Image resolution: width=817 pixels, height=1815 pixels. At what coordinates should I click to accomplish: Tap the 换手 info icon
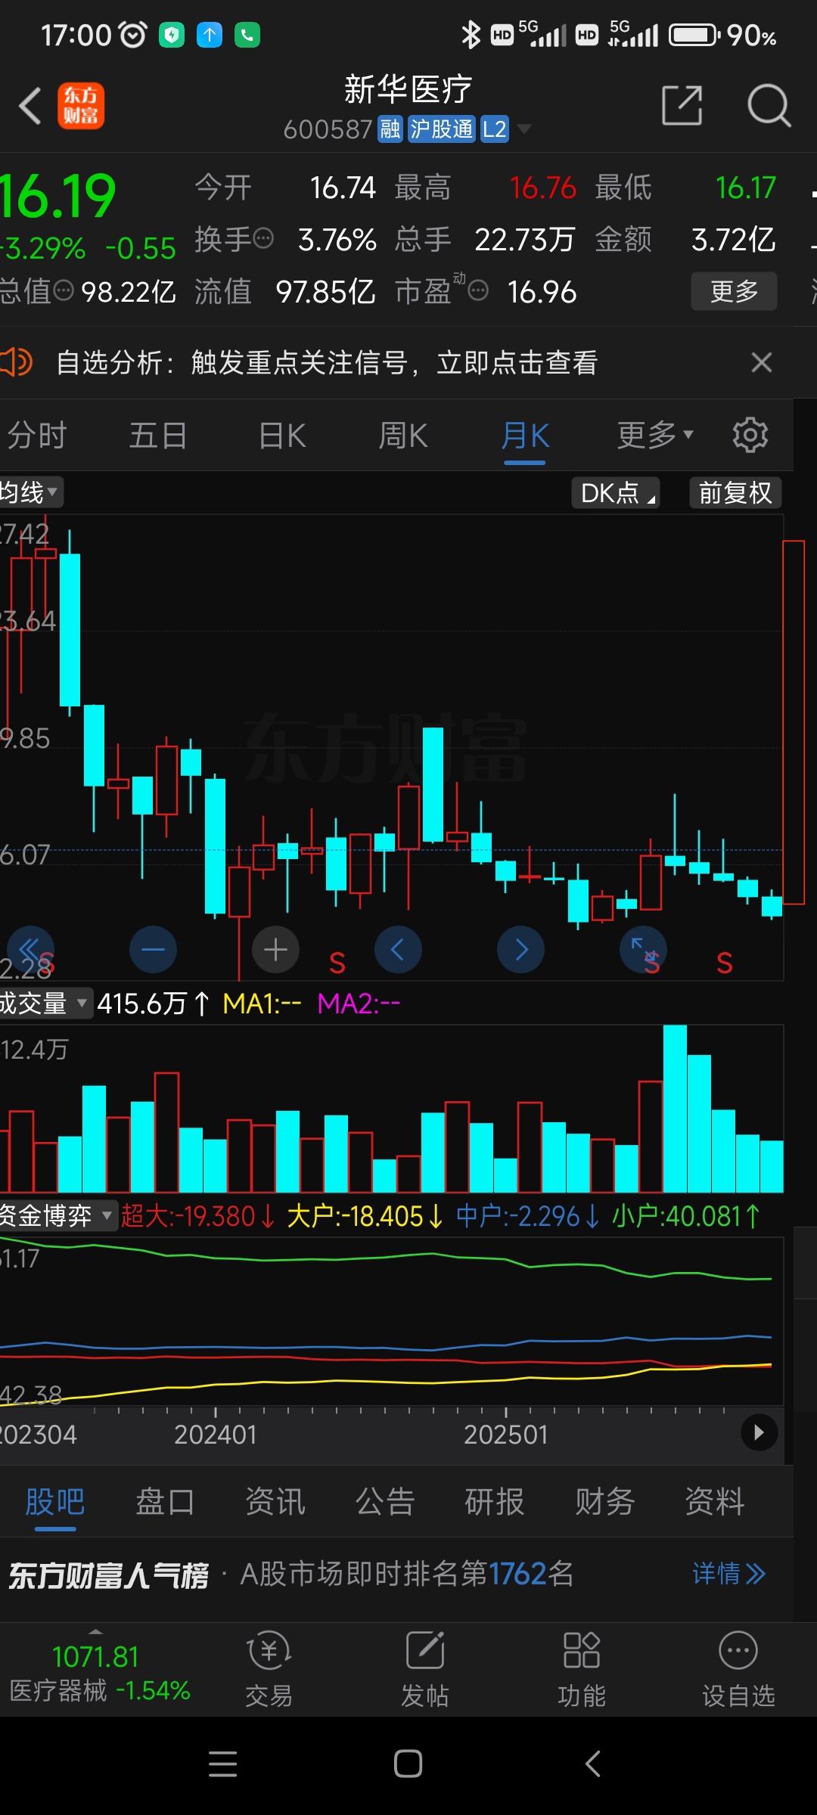pos(262,239)
